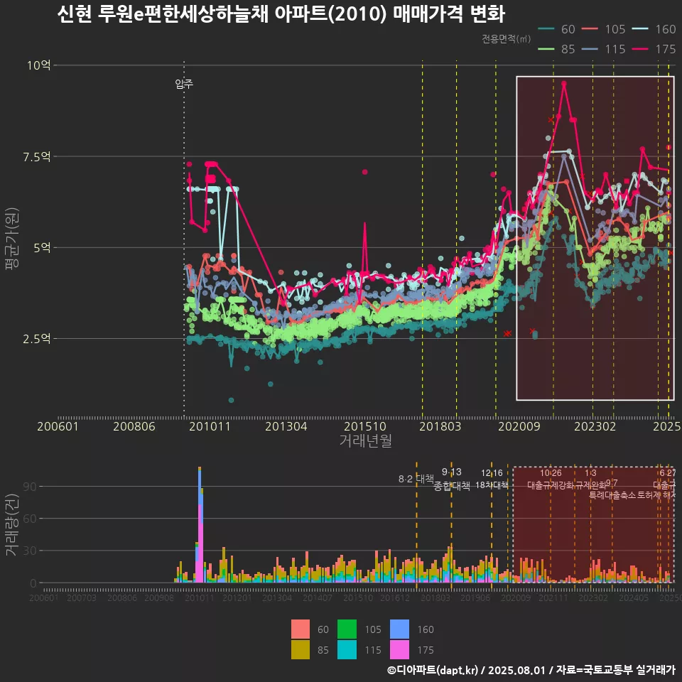
Task: Select the 175 line in top legend
Action: (x=640, y=49)
